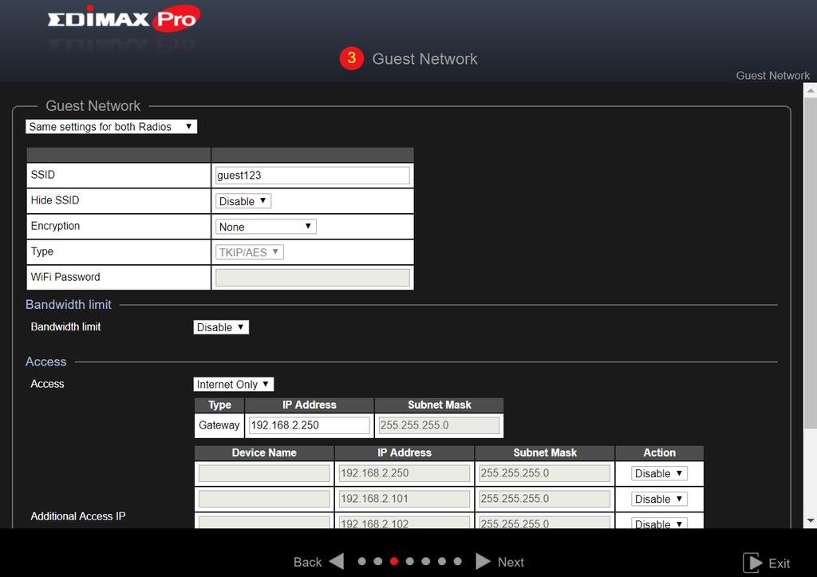This screenshot has height=577, width=817.
Task: Click the 'Device Name' column header
Action: (264, 453)
